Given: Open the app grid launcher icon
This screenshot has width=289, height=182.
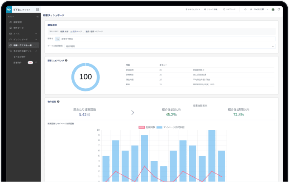Looking at the screenshot, I should point(37,9).
